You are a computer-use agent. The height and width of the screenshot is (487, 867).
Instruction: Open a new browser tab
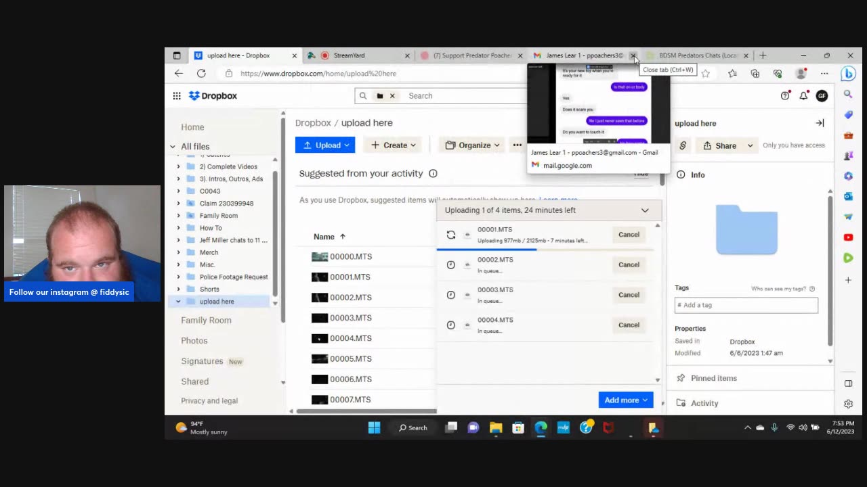[763, 55]
